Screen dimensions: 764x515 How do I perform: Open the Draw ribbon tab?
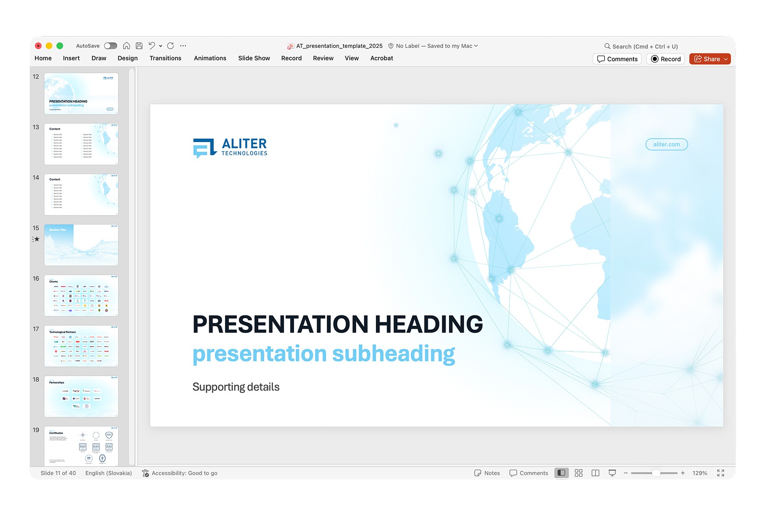(99, 58)
